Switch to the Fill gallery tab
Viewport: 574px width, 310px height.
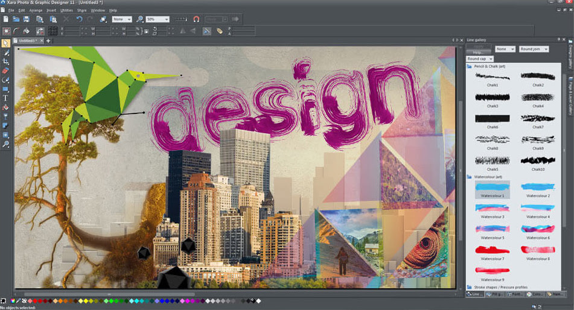[x=495, y=294]
